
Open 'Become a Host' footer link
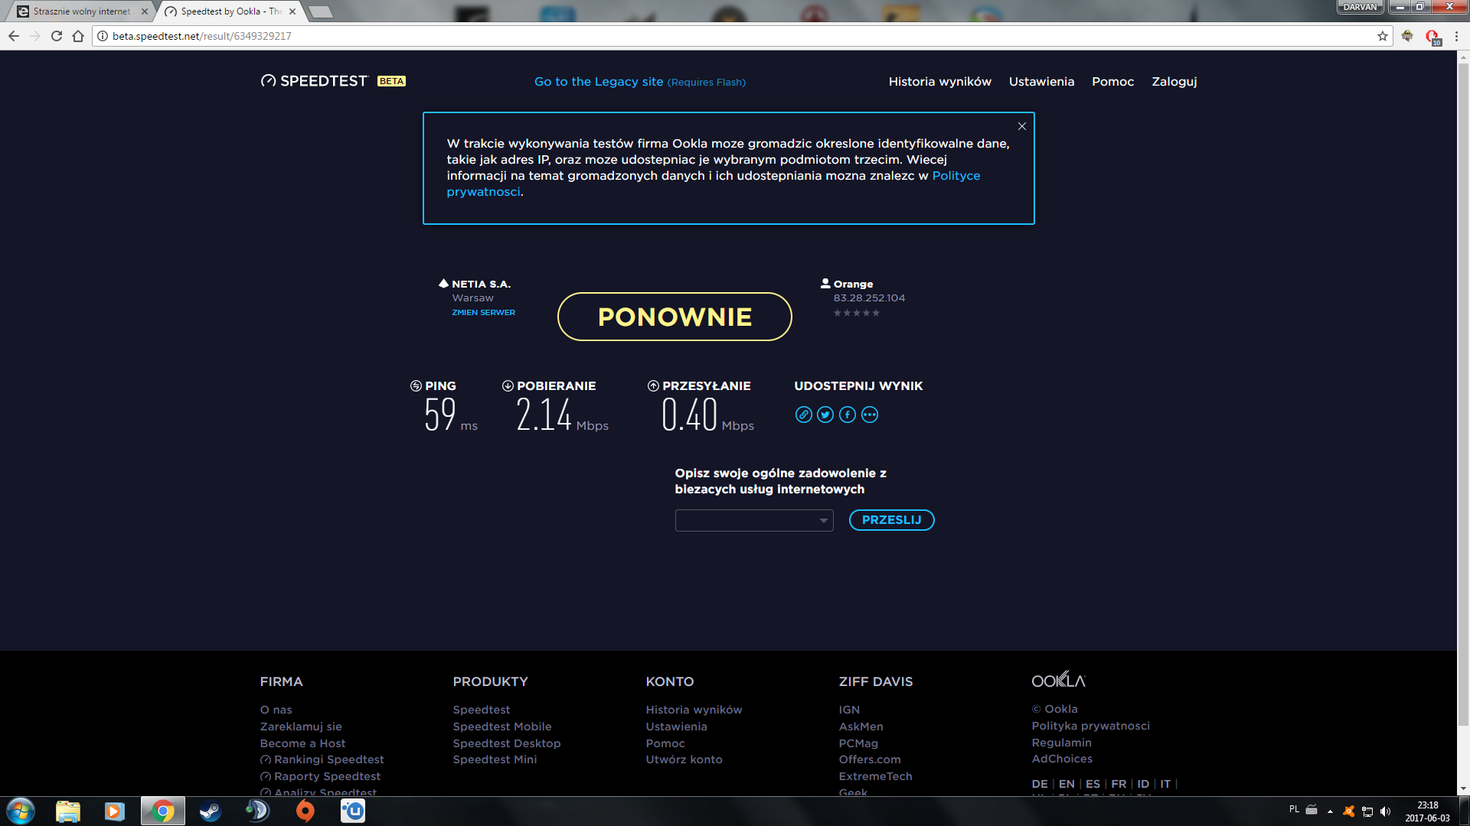point(302,743)
